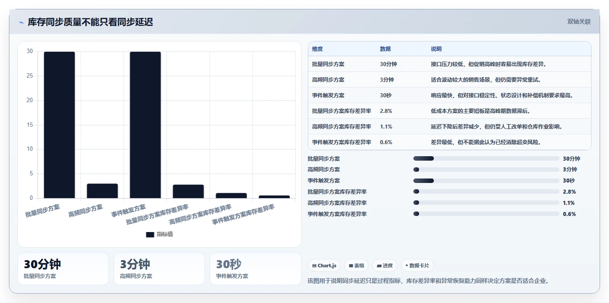Click the 0.6% table value

pyautogui.click(x=386, y=142)
